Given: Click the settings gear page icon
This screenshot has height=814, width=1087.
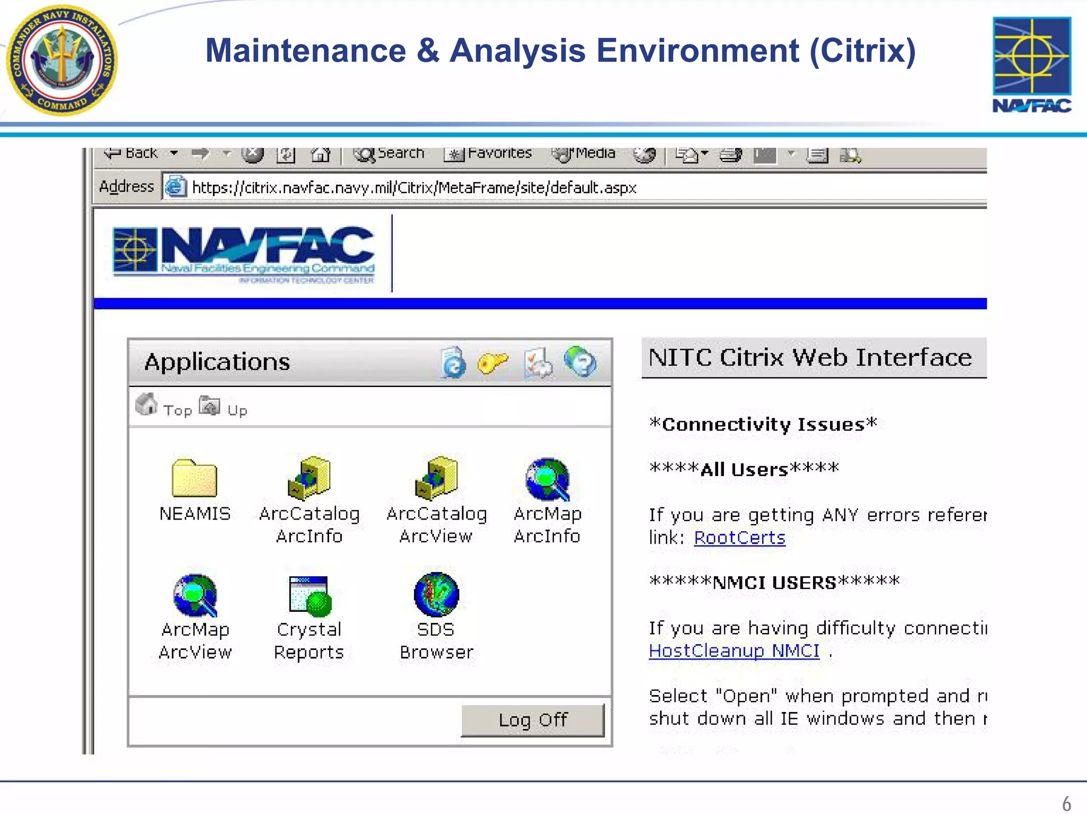Looking at the screenshot, I should point(538,363).
